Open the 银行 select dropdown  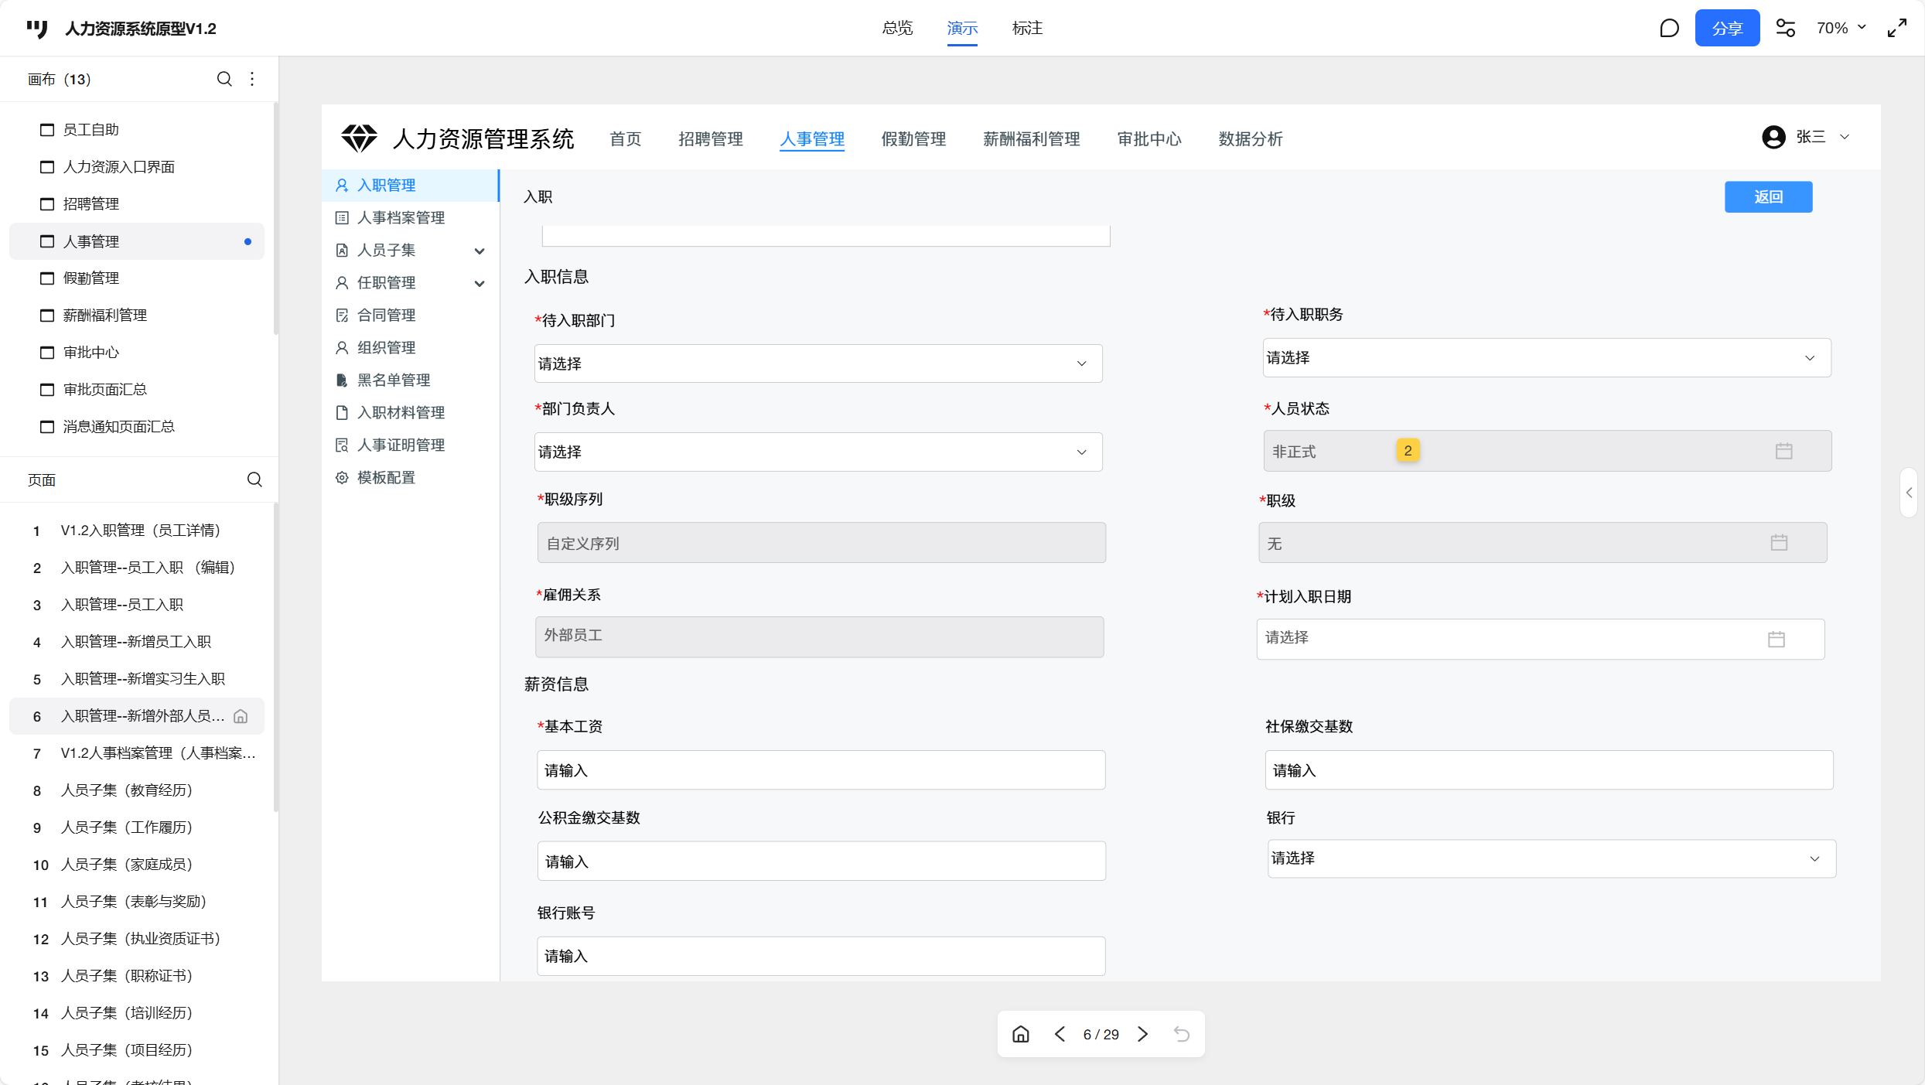(1551, 858)
